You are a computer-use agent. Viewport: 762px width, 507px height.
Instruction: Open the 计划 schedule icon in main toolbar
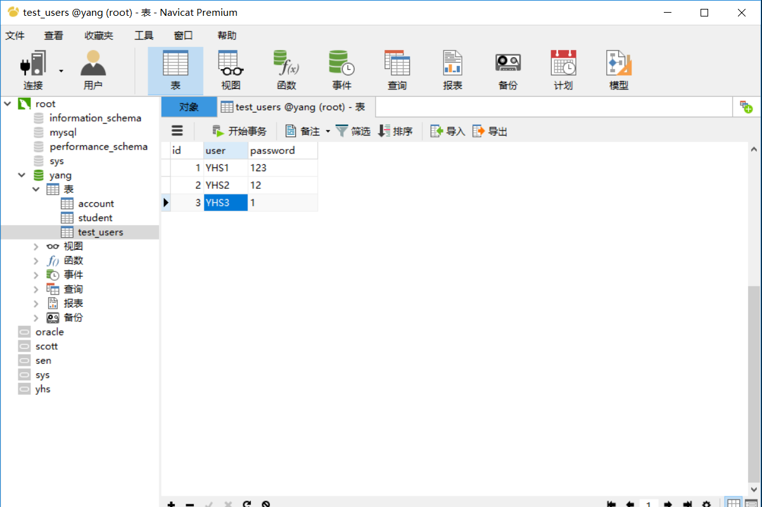(x=563, y=70)
